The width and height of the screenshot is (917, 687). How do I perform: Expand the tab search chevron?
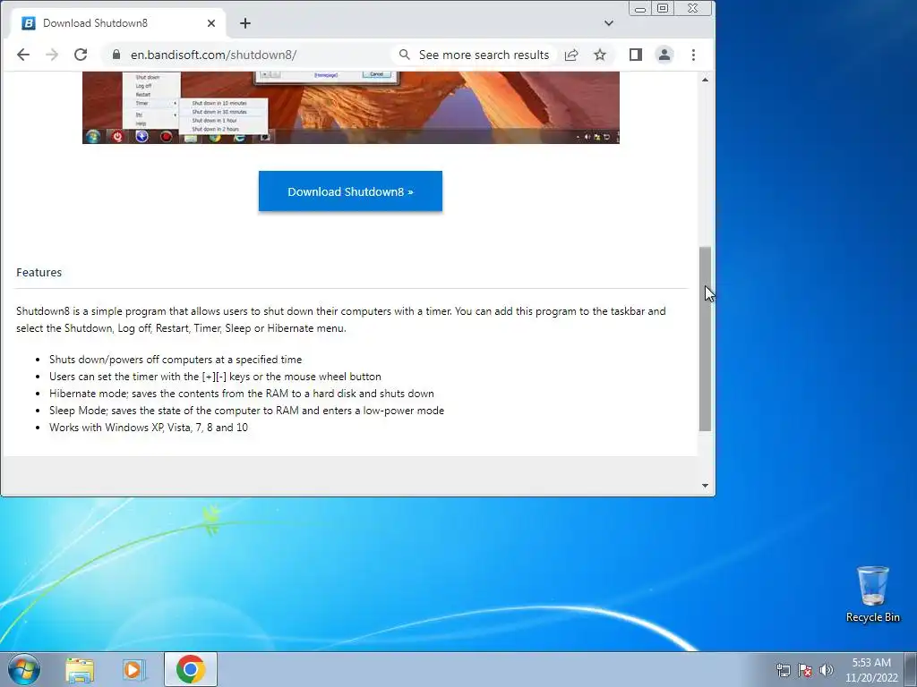click(609, 23)
